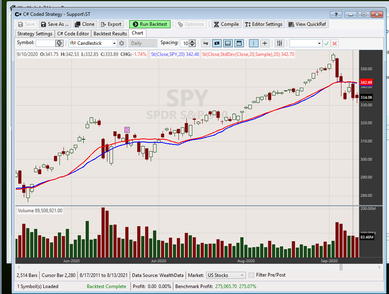Toggle the vertical cursor line button
This screenshot has width=389, height=294.
click(253, 43)
